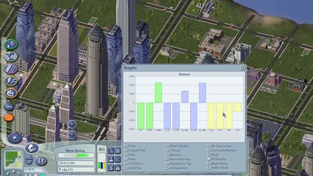Rotate view clockwise with right arrow
The width and height of the screenshot is (313, 176).
(x=19, y=173)
